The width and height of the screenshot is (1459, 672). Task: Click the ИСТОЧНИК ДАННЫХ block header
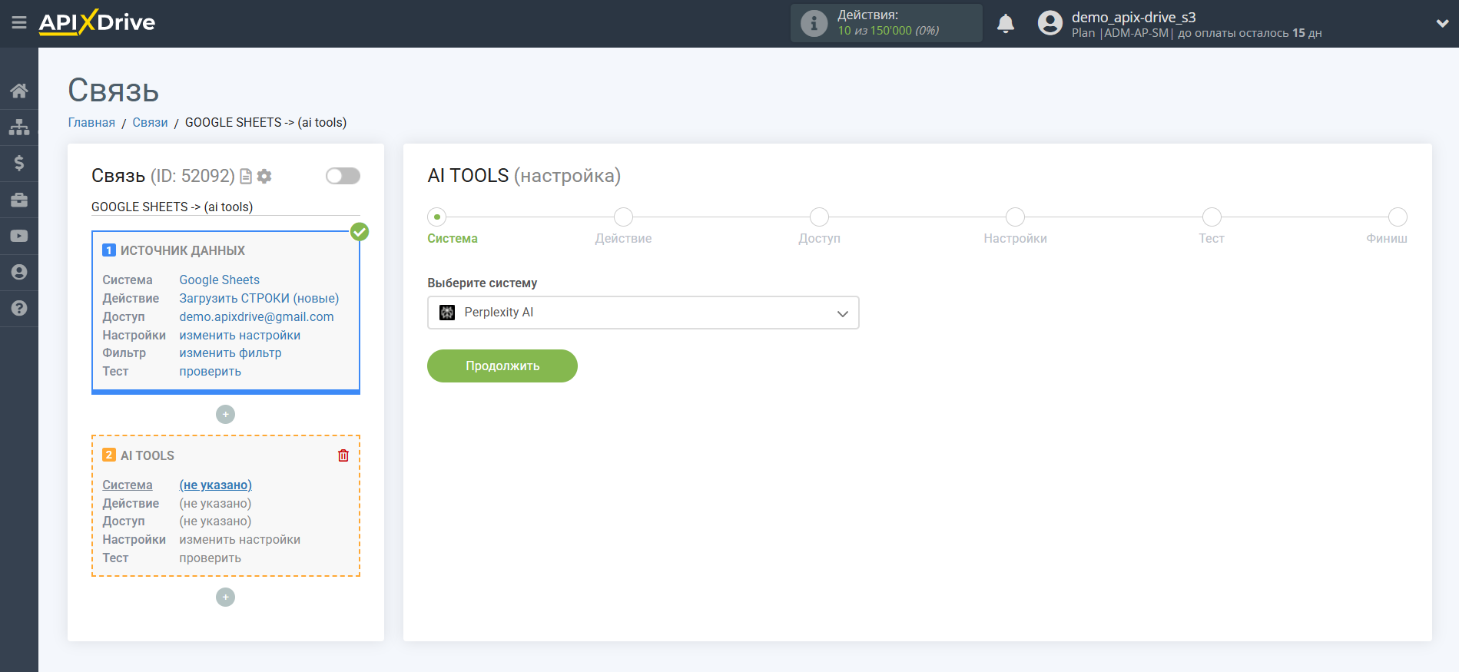tap(183, 251)
